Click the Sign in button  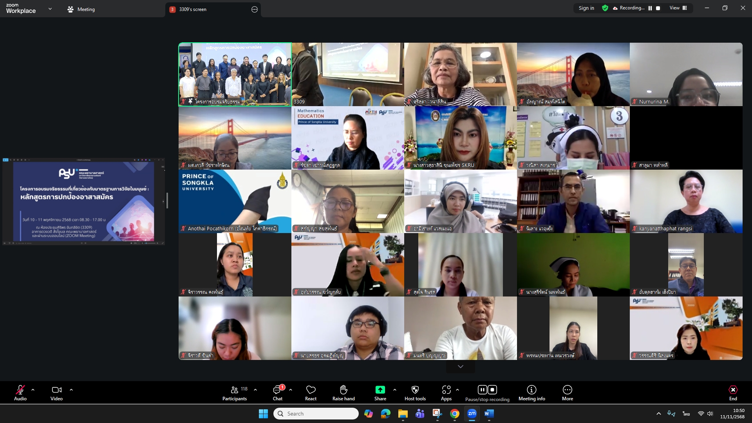tap(586, 8)
